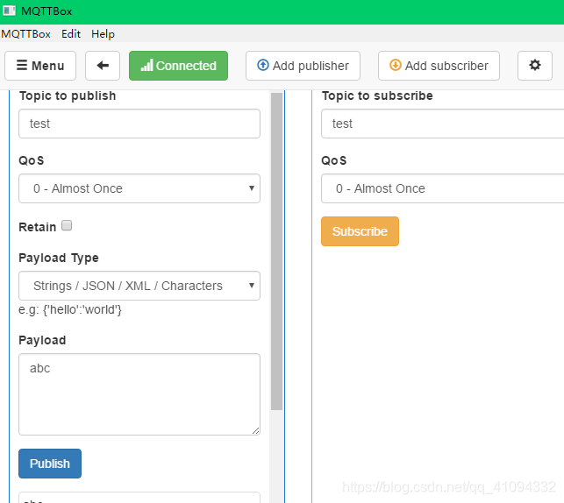Screen dimensions: 564x503
Task: Click the Payload textarea resize handle
Action: click(x=256, y=431)
